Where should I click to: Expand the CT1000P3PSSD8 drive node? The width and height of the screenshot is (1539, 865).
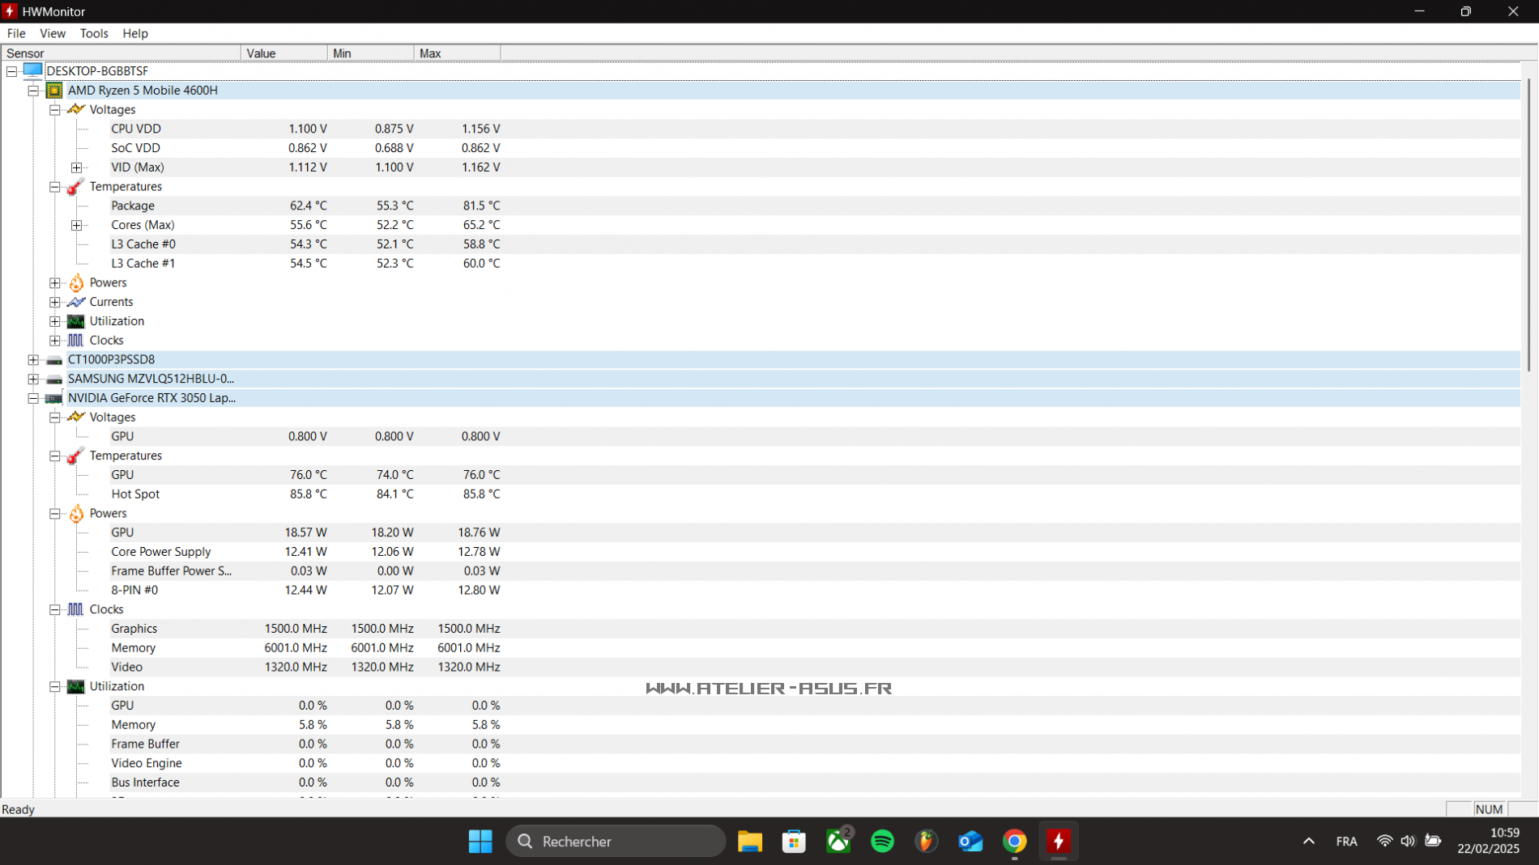tap(33, 359)
